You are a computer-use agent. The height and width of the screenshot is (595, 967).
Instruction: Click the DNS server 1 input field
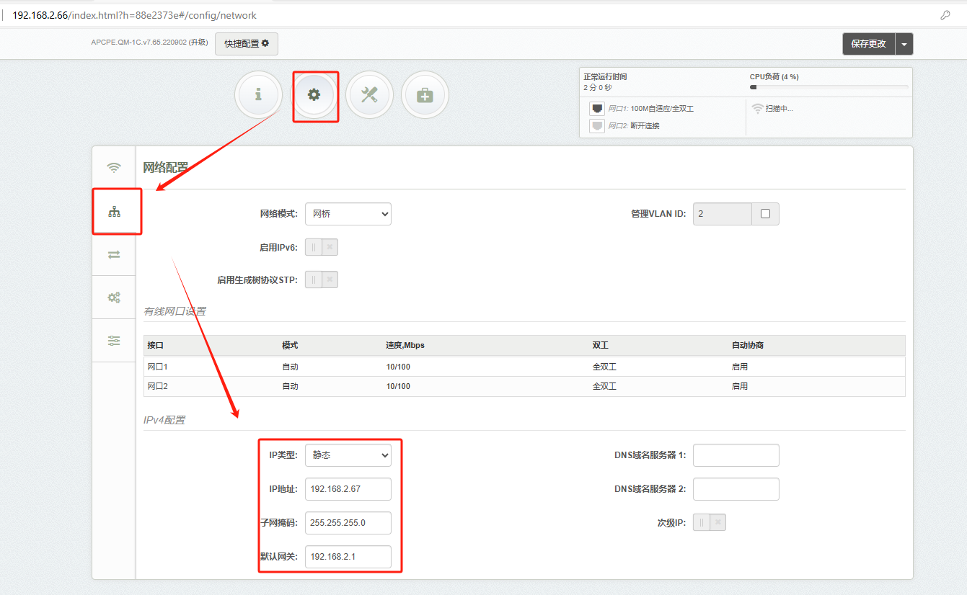[x=736, y=455]
